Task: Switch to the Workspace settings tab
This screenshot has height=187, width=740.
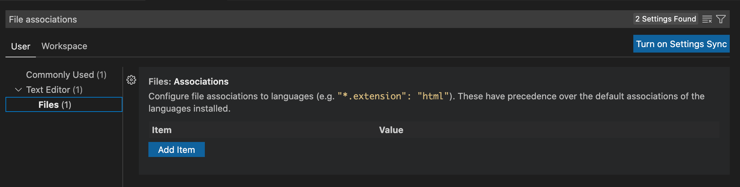Action: click(64, 46)
